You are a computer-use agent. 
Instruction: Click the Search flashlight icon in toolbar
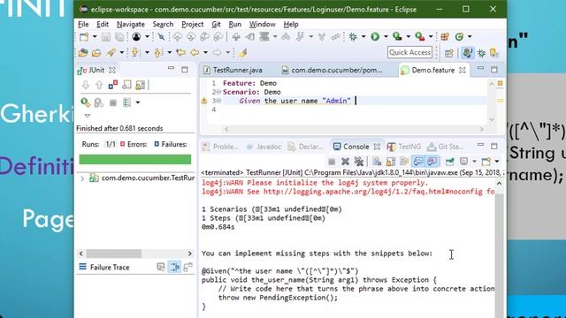111,53
